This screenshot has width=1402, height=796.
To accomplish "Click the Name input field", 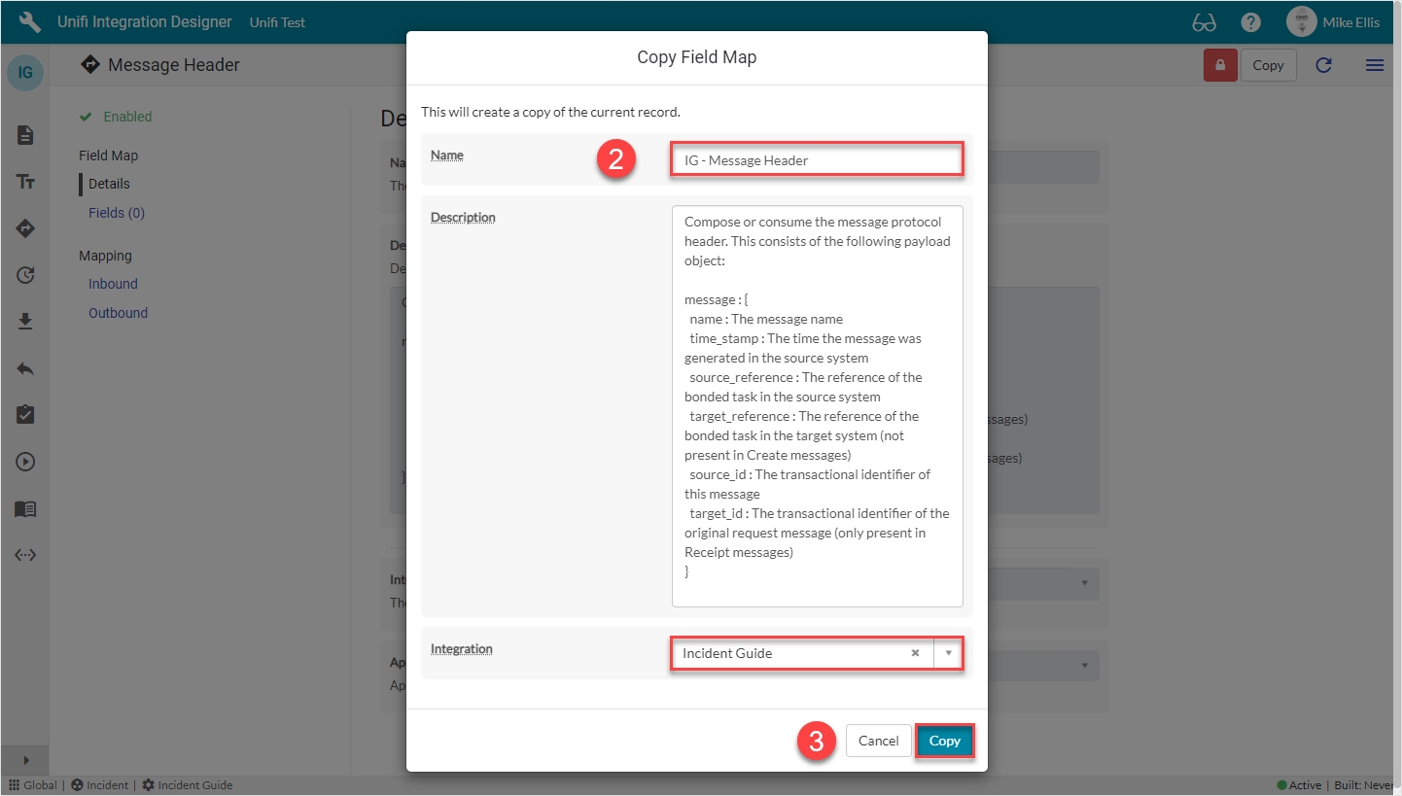I will (x=817, y=160).
